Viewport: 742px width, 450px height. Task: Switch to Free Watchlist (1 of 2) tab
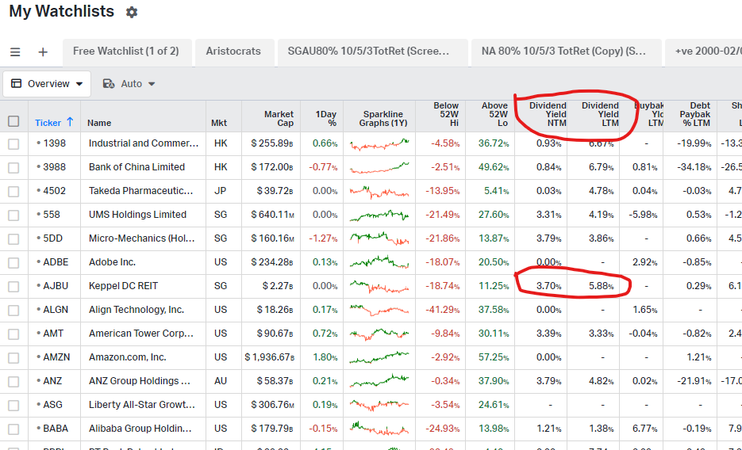pos(126,52)
